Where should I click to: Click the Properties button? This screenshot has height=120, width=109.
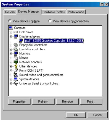pos(19,101)
